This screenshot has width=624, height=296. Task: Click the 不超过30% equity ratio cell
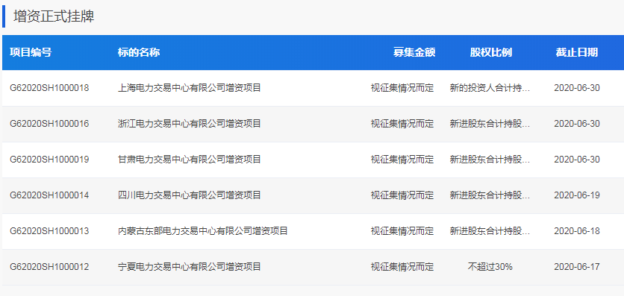click(x=490, y=267)
